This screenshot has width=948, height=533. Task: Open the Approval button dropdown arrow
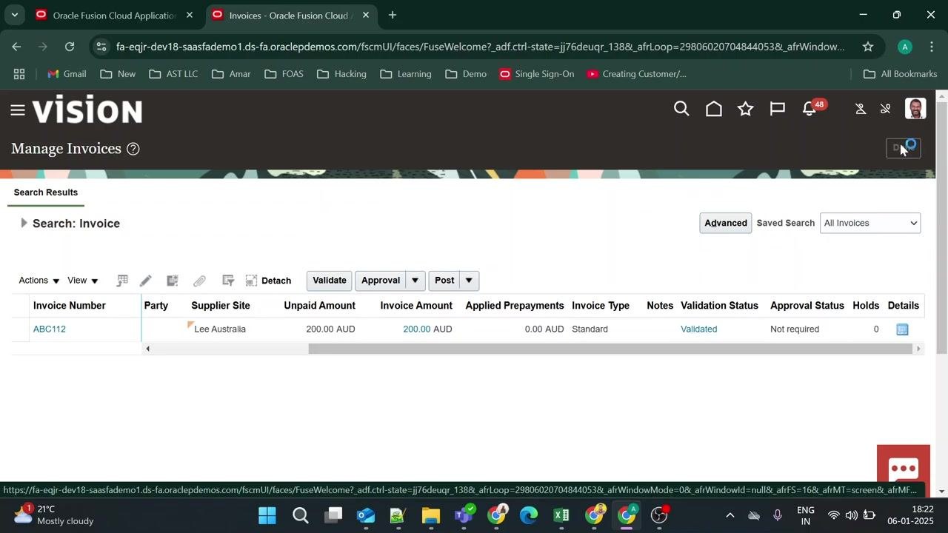(415, 281)
